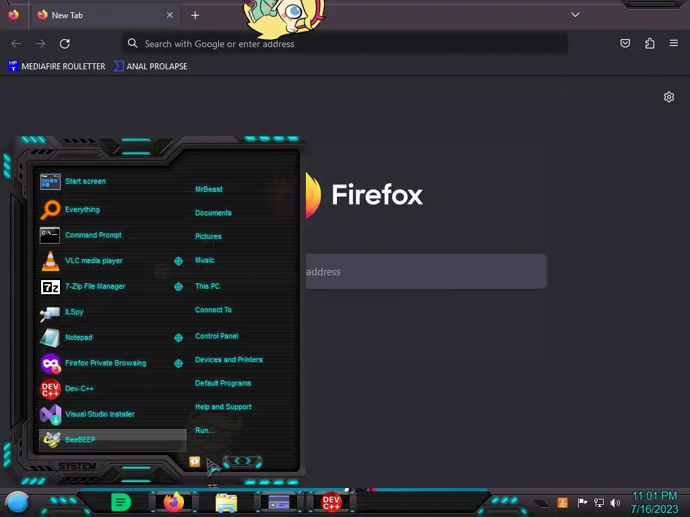Image resolution: width=690 pixels, height=517 pixels.
Task: Open This PC
Action: [x=208, y=286]
